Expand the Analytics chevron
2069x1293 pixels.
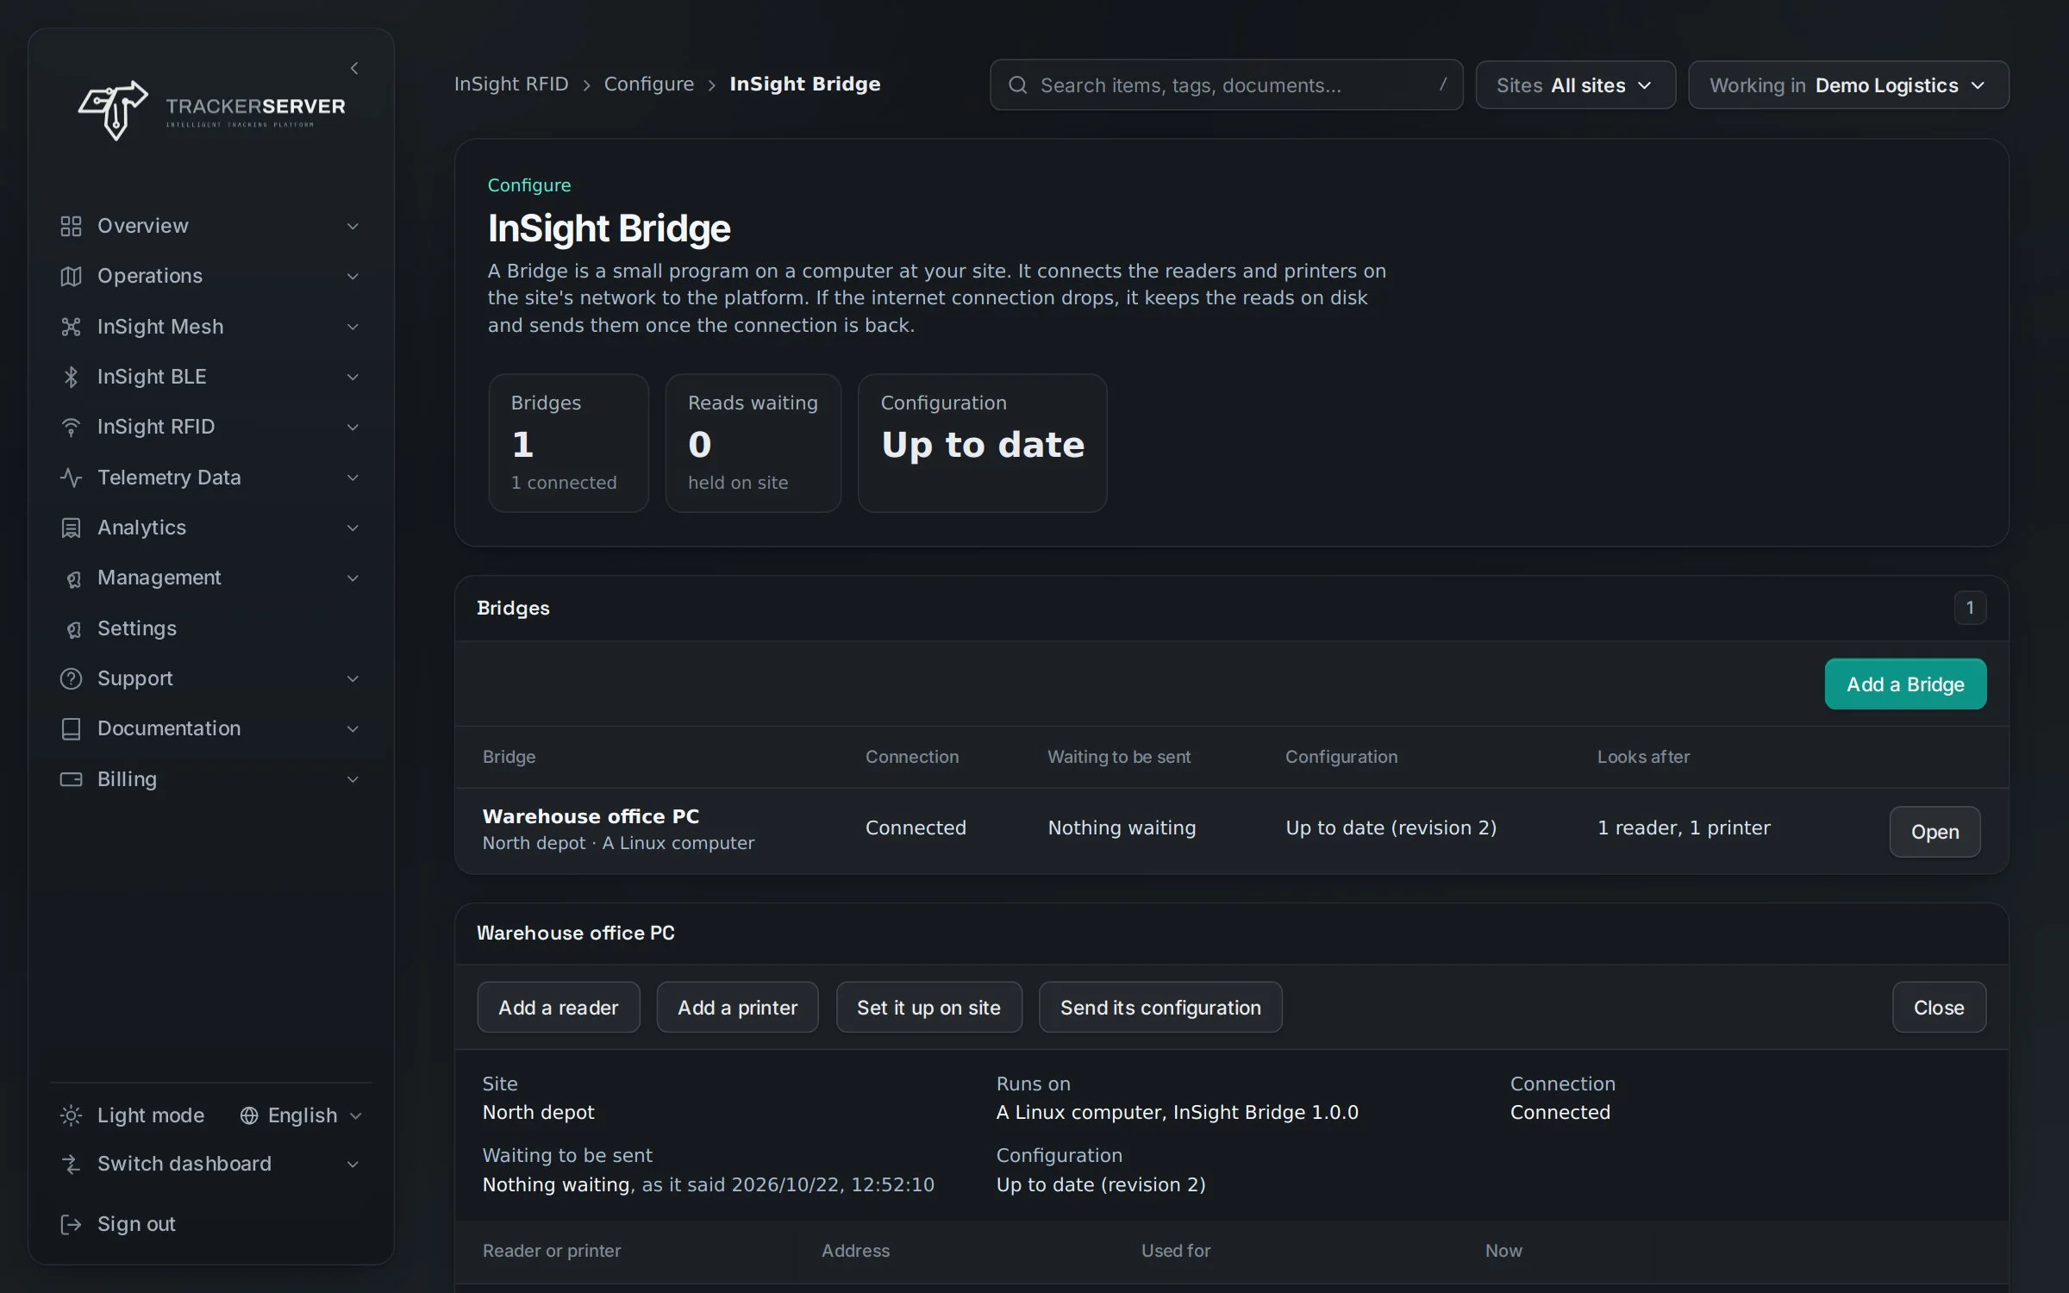coord(353,528)
